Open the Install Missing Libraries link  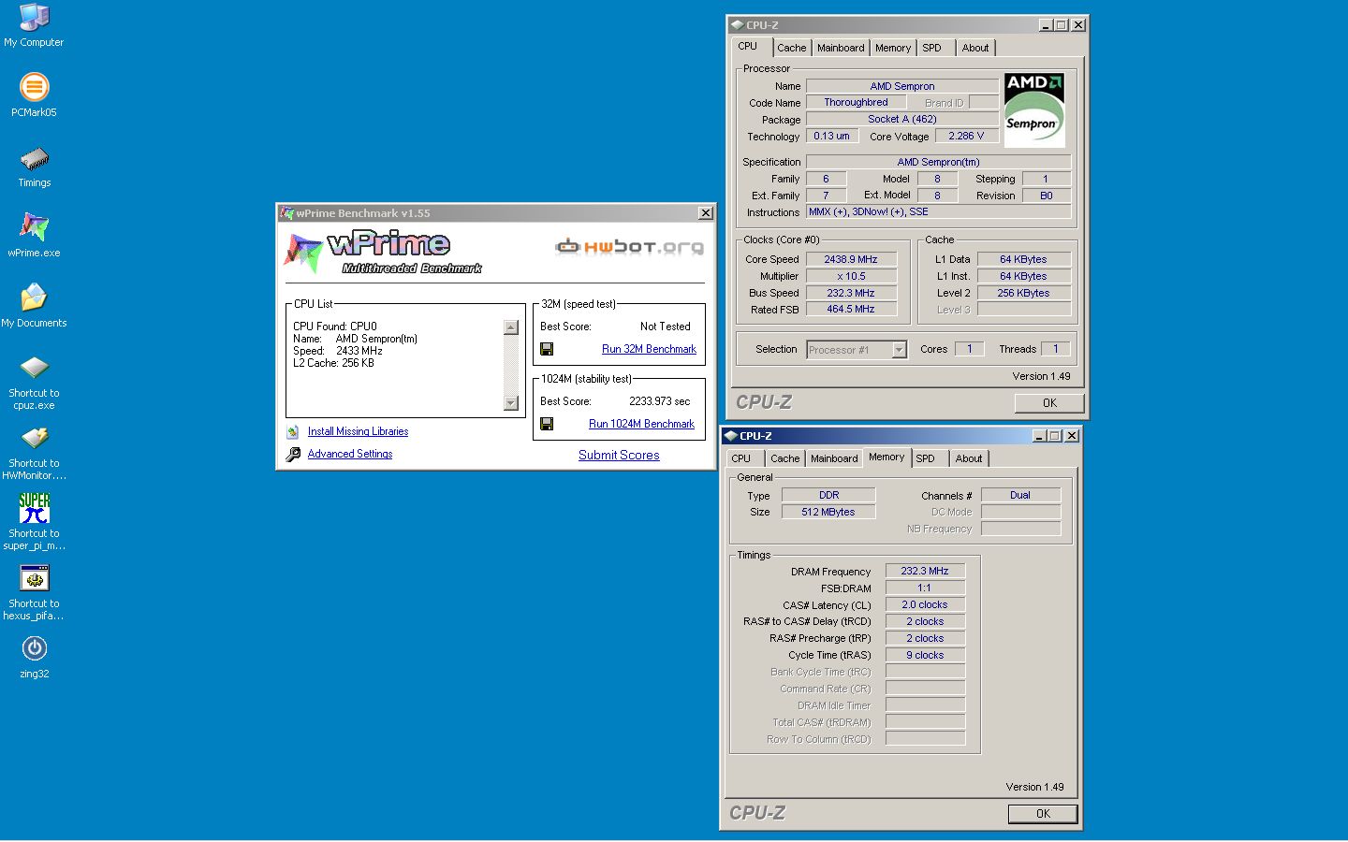(358, 431)
